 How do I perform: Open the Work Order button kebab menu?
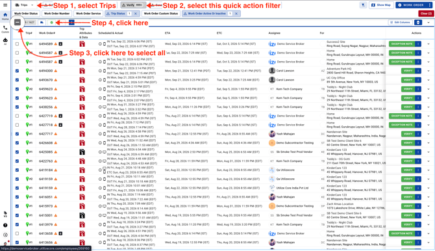(430, 5)
